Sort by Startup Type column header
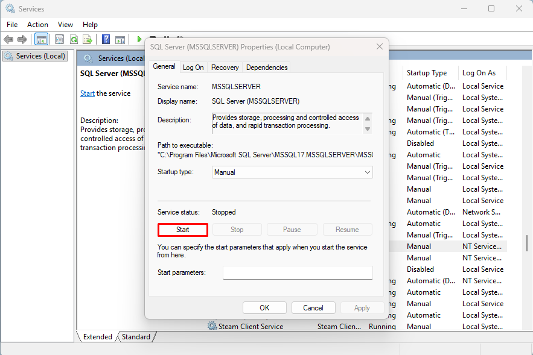 [x=427, y=73]
